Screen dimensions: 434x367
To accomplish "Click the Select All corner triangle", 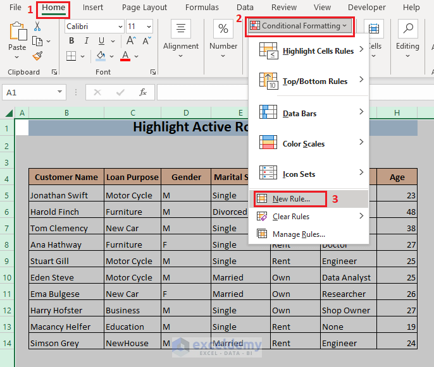I will click(9, 113).
